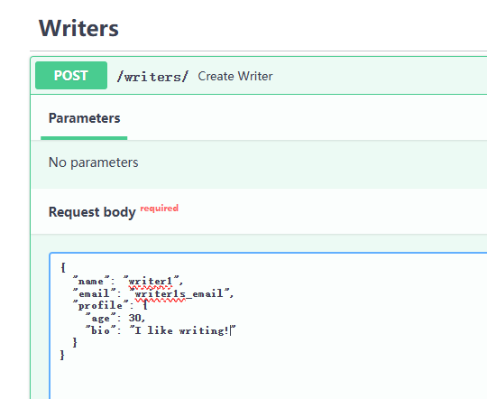Place cursor in "I like writing!" text
This screenshot has width=487, height=399.
(182, 330)
